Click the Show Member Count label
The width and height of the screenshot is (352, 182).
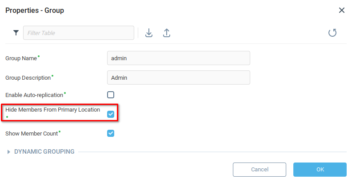tap(32, 133)
